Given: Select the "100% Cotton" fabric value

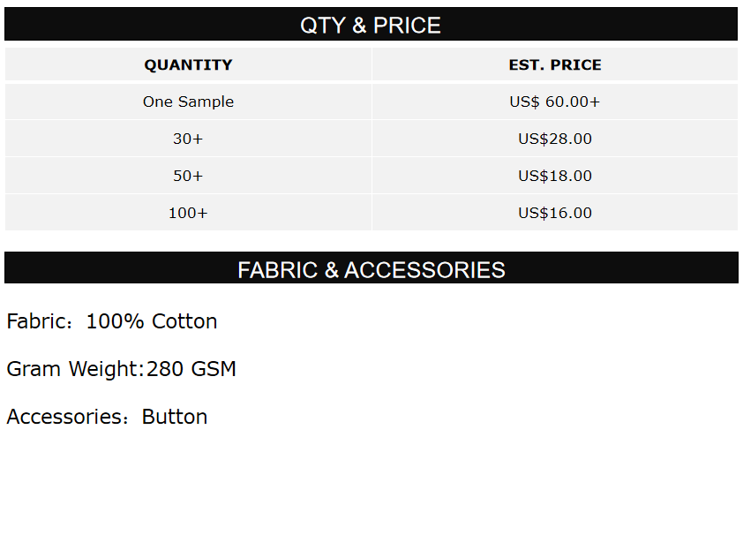Looking at the screenshot, I should 151,321.
